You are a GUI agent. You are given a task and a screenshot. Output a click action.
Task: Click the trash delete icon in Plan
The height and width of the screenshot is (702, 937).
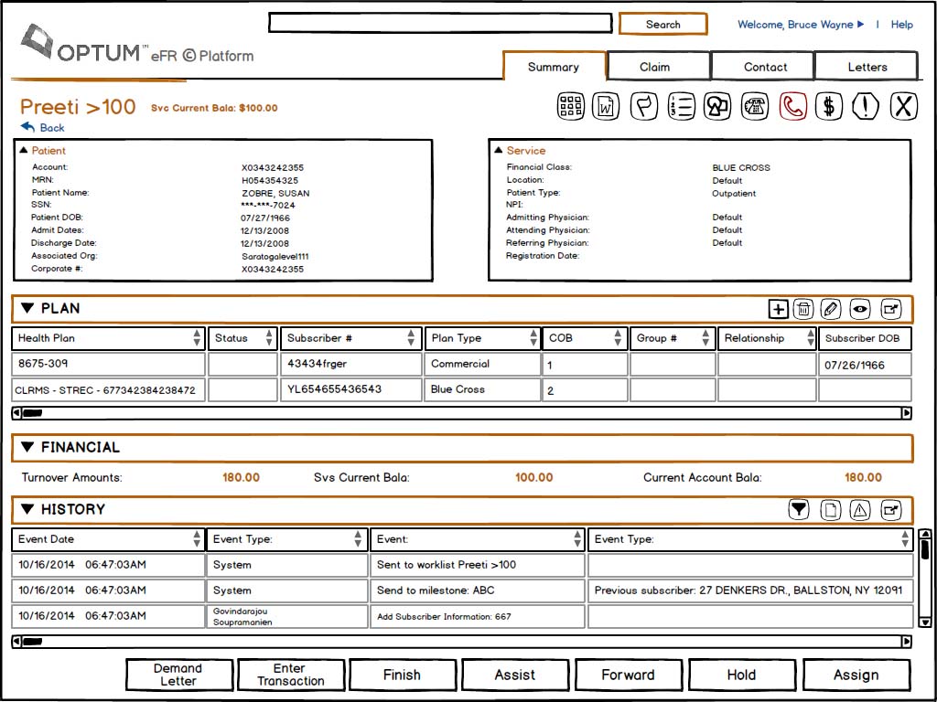click(803, 309)
